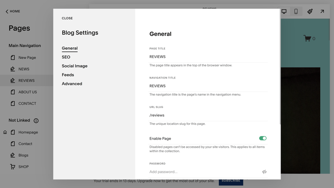Open the SEO settings tab
Image resolution: width=334 pixels, height=188 pixels.
pos(66,57)
